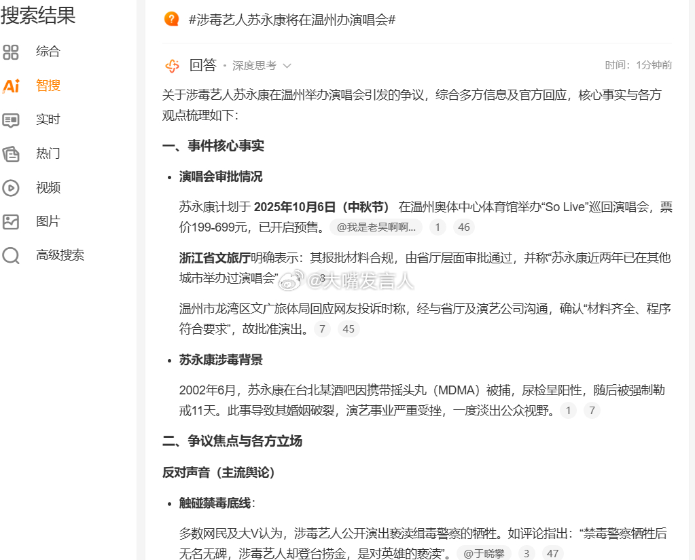Click the 实时 chat bubble icon

pyautogui.click(x=11, y=120)
